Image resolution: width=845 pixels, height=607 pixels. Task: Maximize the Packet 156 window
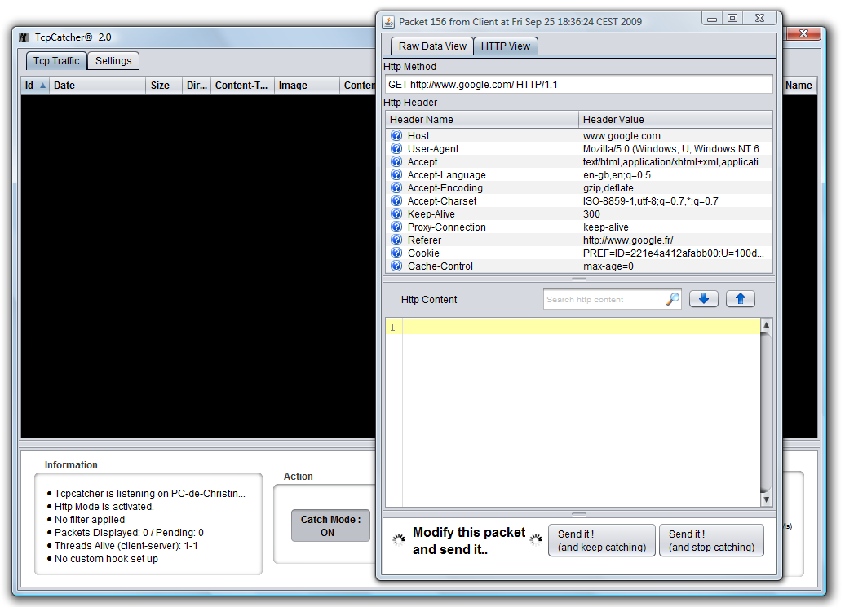coord(732,18)
